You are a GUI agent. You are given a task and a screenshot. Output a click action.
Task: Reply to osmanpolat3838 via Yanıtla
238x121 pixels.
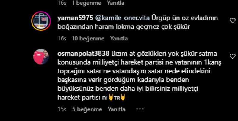click(x=117, y=109)
